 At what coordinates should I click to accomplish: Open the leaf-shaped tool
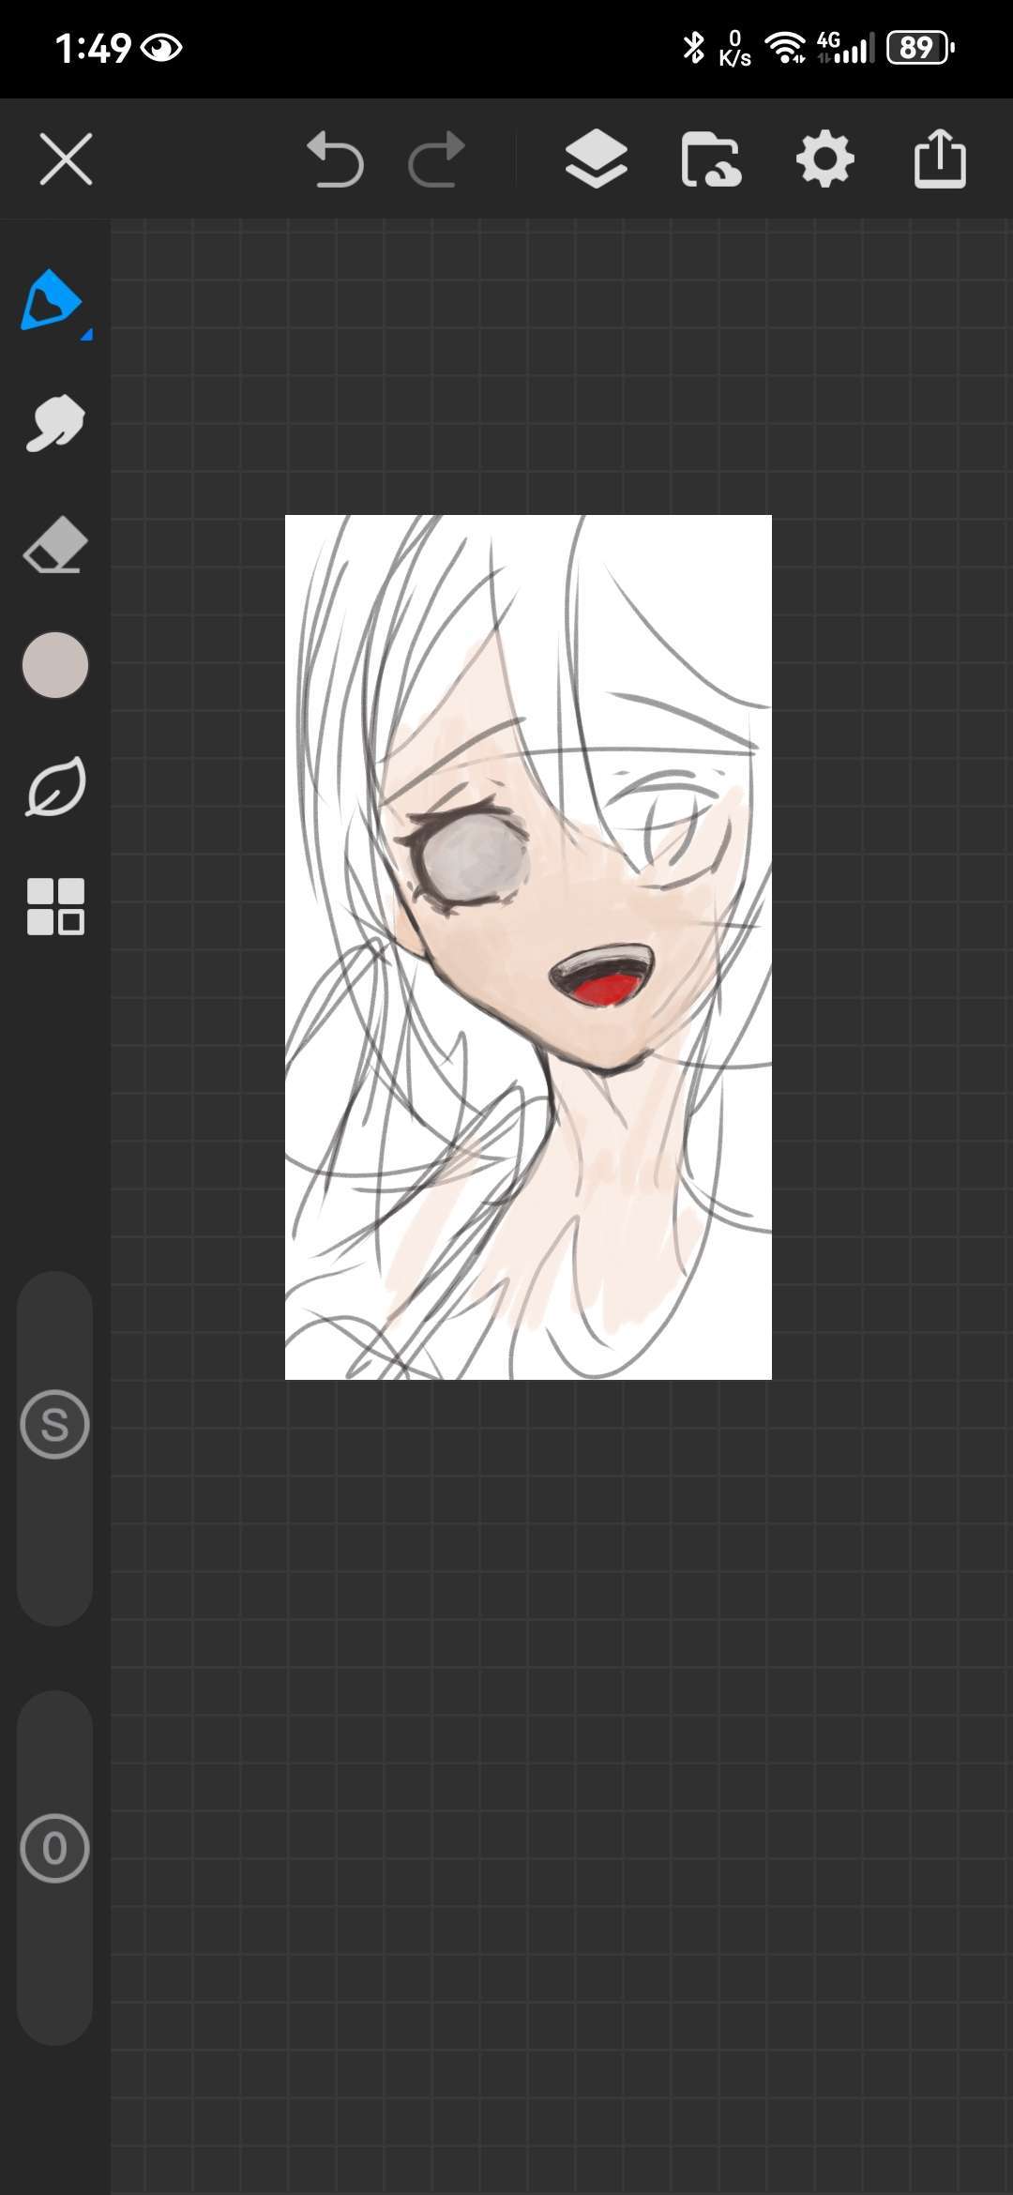55,786
